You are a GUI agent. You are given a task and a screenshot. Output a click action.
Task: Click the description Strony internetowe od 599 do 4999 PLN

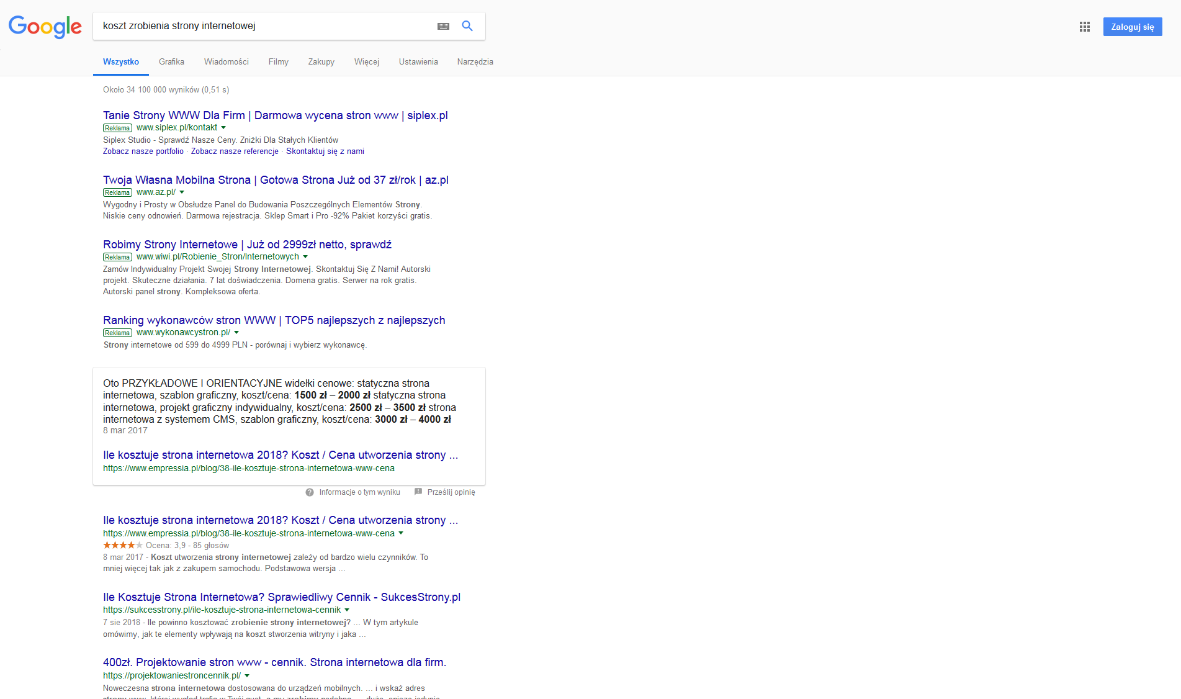pyautogui.click(x=235, y=345)
